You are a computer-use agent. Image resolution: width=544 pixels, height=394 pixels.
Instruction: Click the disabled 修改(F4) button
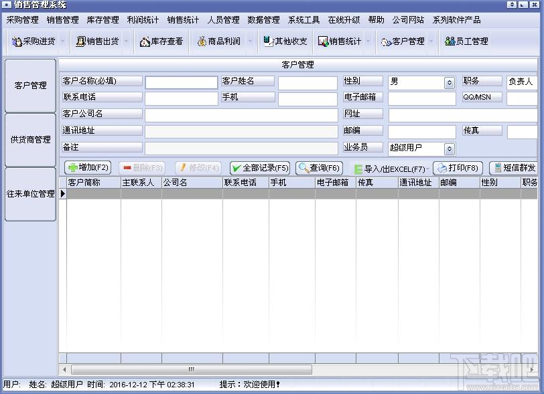198,168
